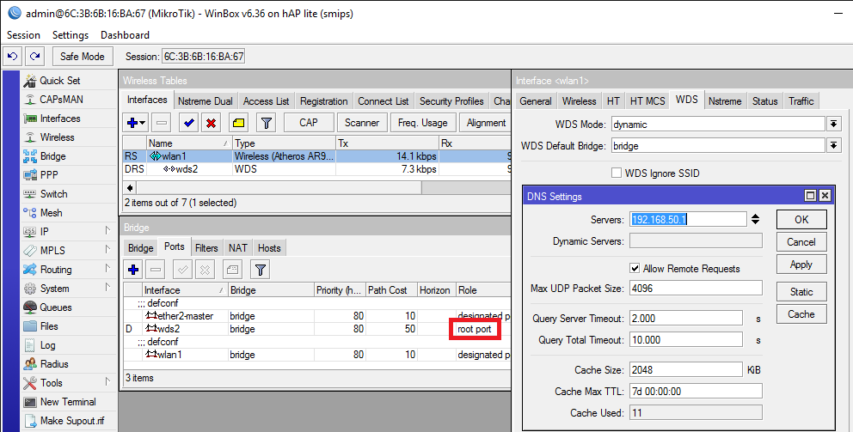This screenshot has height=432, width=853.
Task: Click the DNS Servers input field
Action: pyautogui.click(x=687, y=219)
